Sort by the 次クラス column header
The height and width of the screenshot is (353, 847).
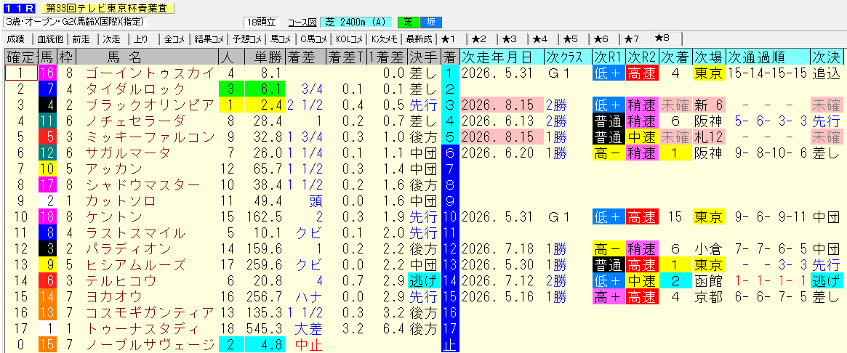(x=567, y=57)
